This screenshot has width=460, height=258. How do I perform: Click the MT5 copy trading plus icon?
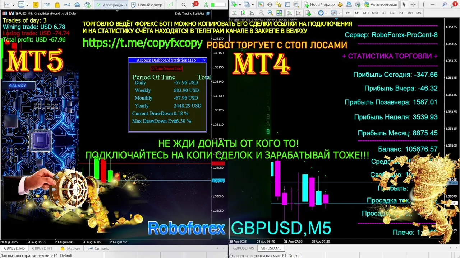tap(88, 5)
